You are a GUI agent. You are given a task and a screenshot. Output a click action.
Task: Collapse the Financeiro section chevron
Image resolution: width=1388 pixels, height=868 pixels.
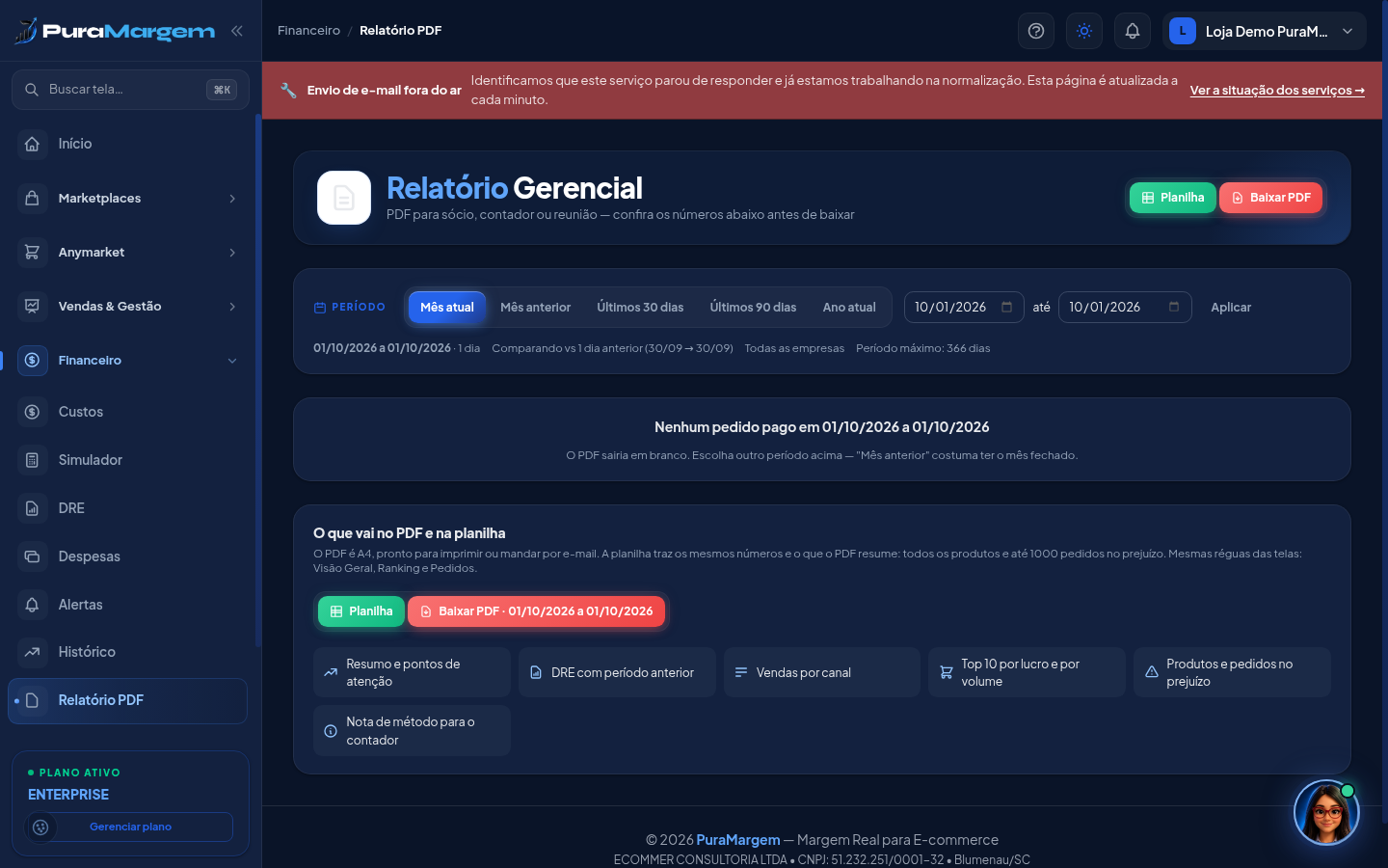tap(232, 361)
